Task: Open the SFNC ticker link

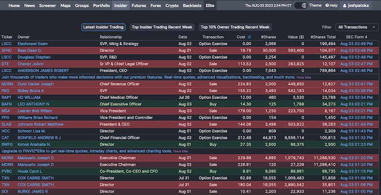Action: 7,50
